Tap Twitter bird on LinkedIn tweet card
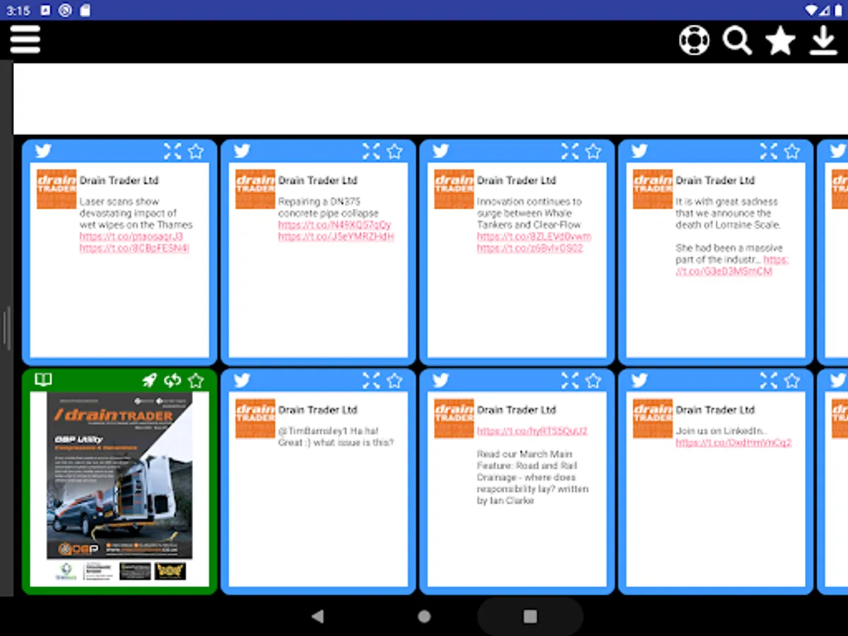Screen dimensions: 848x636 639,380
